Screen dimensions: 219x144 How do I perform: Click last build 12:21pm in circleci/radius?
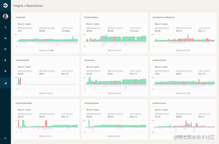[x=134, y=31]
